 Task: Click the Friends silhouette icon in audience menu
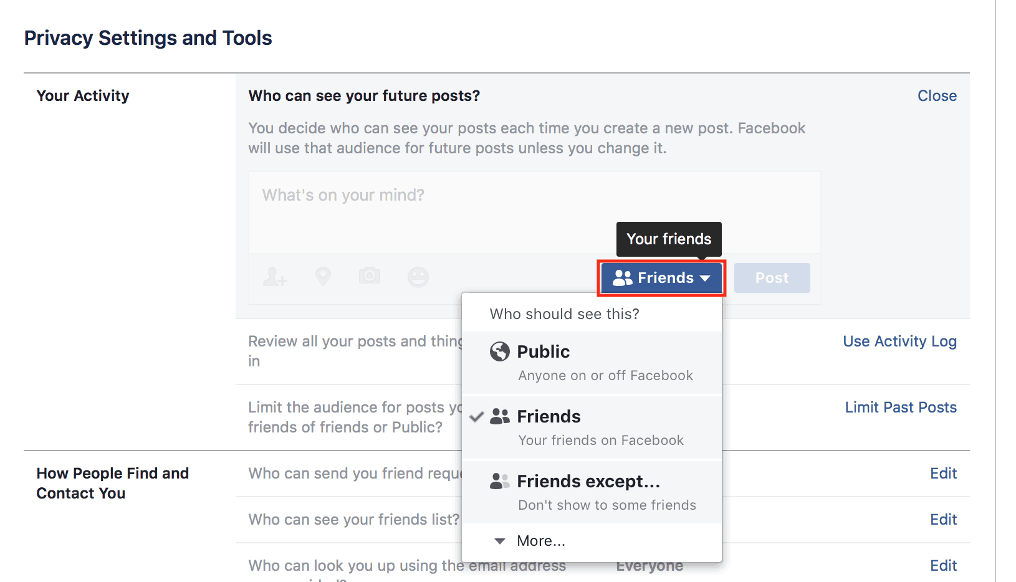click(x=500, y=416)
